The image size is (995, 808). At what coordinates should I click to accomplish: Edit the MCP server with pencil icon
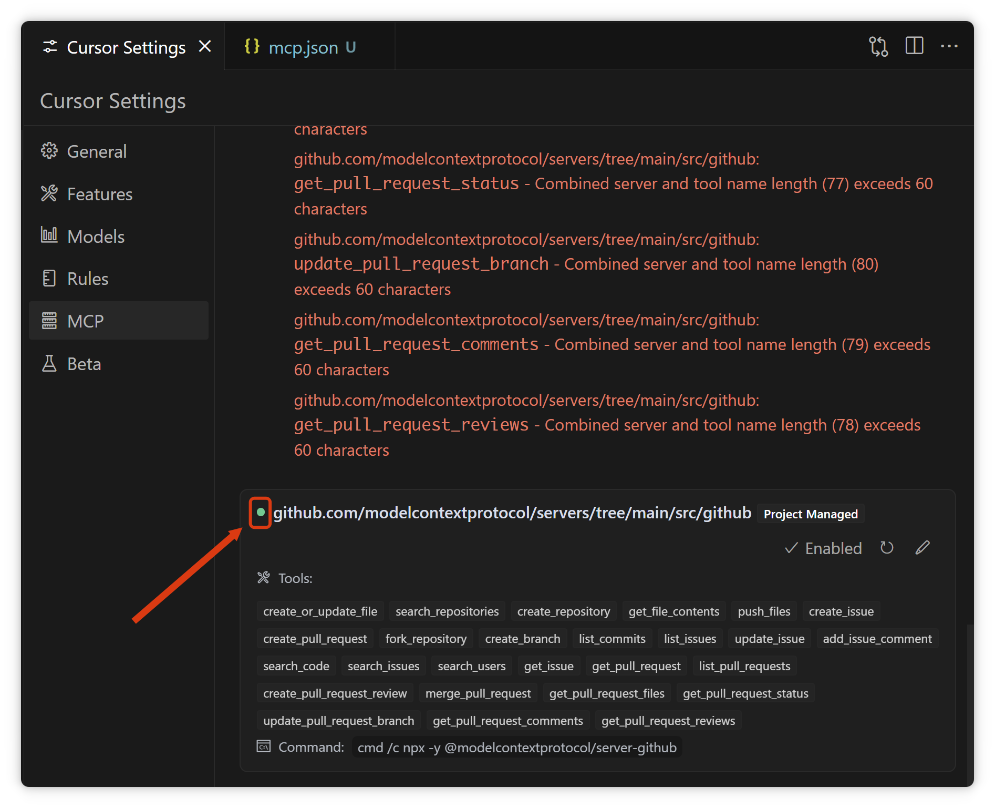pos(922,548)
